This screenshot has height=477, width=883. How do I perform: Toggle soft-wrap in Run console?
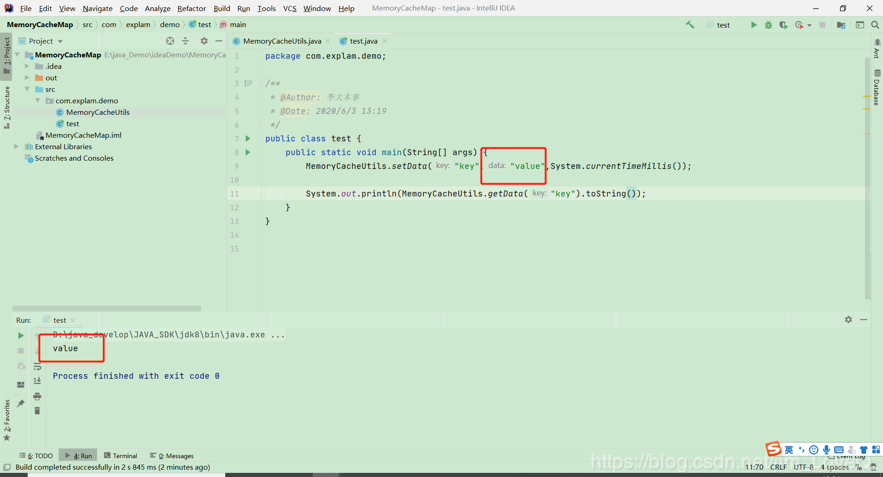coord(37,366)
